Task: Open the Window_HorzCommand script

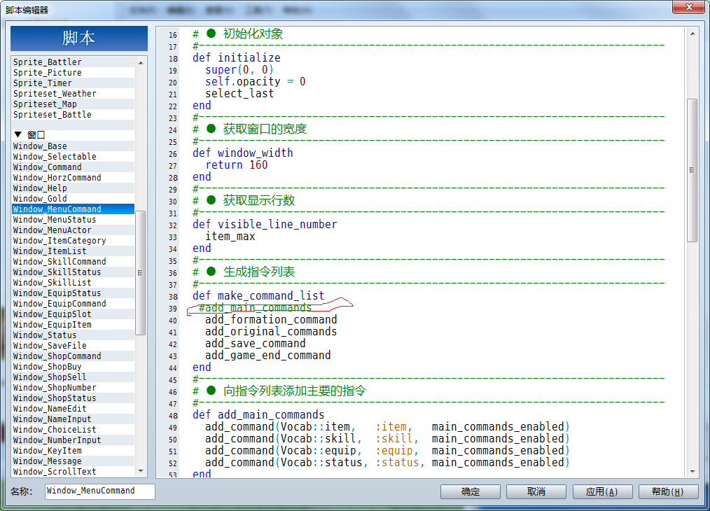Action: (x=73, y=177)
